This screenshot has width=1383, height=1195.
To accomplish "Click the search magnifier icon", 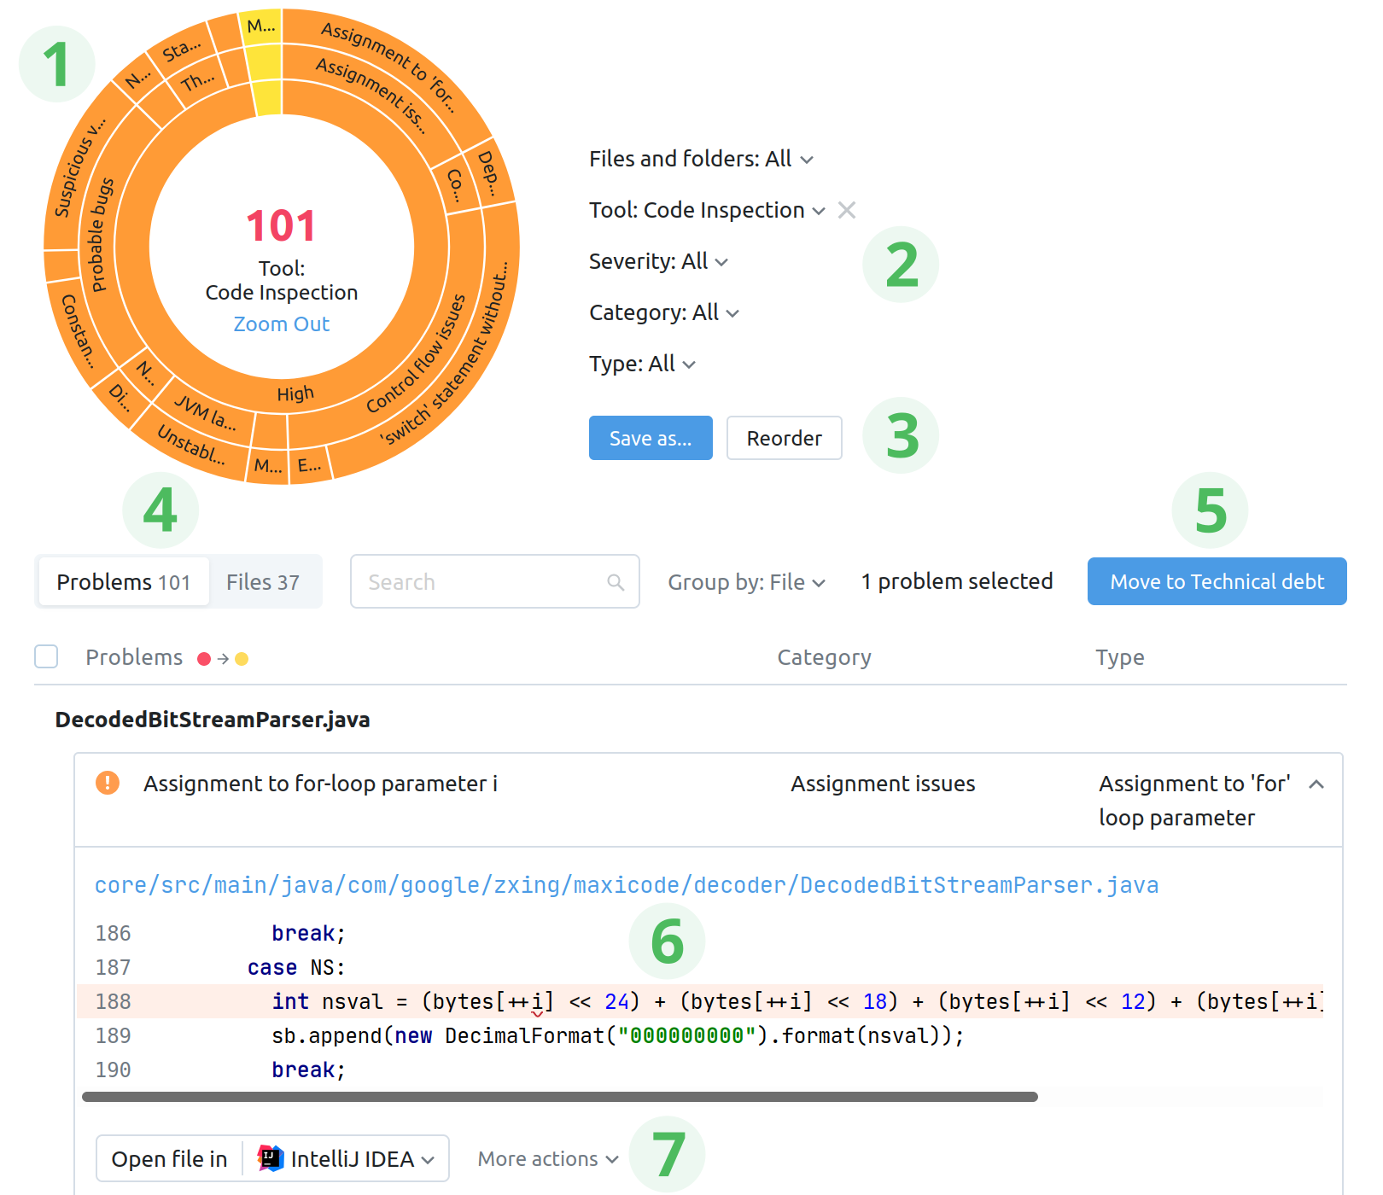I will point(616,582).
